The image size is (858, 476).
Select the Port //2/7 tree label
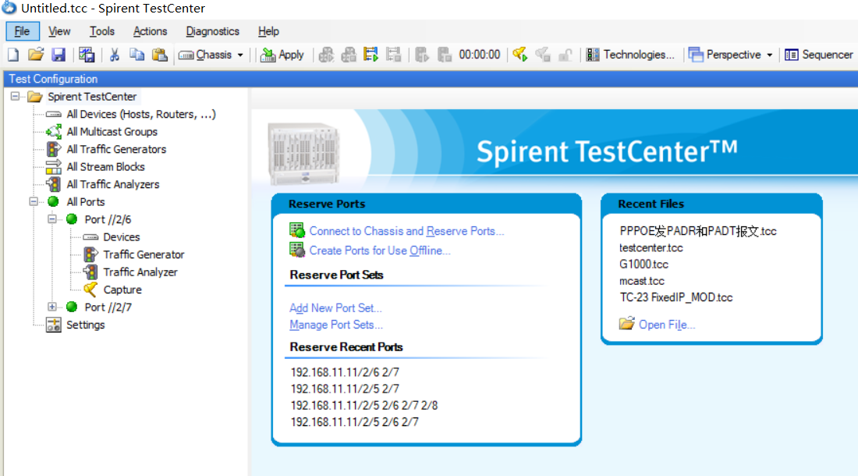108,307
